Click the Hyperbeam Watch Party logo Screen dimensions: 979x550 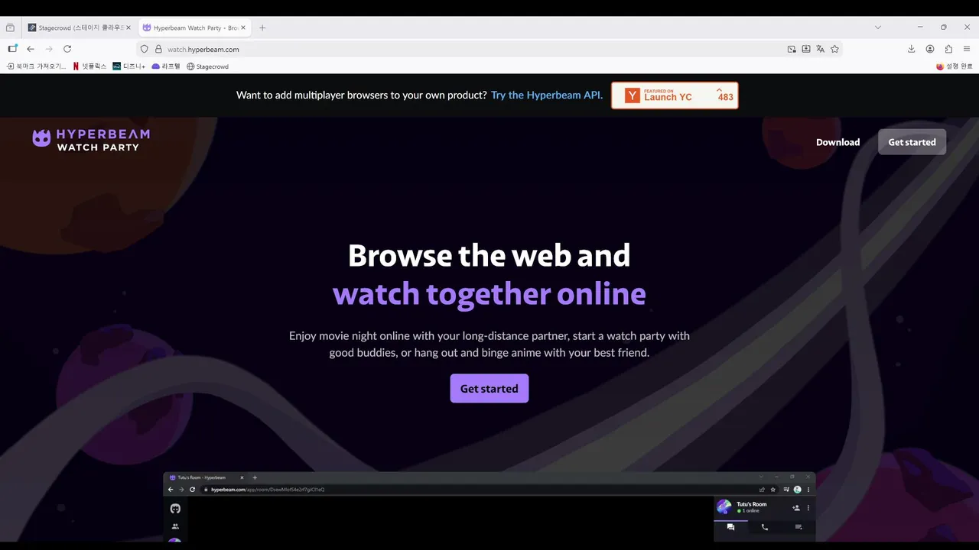[91, 140]
